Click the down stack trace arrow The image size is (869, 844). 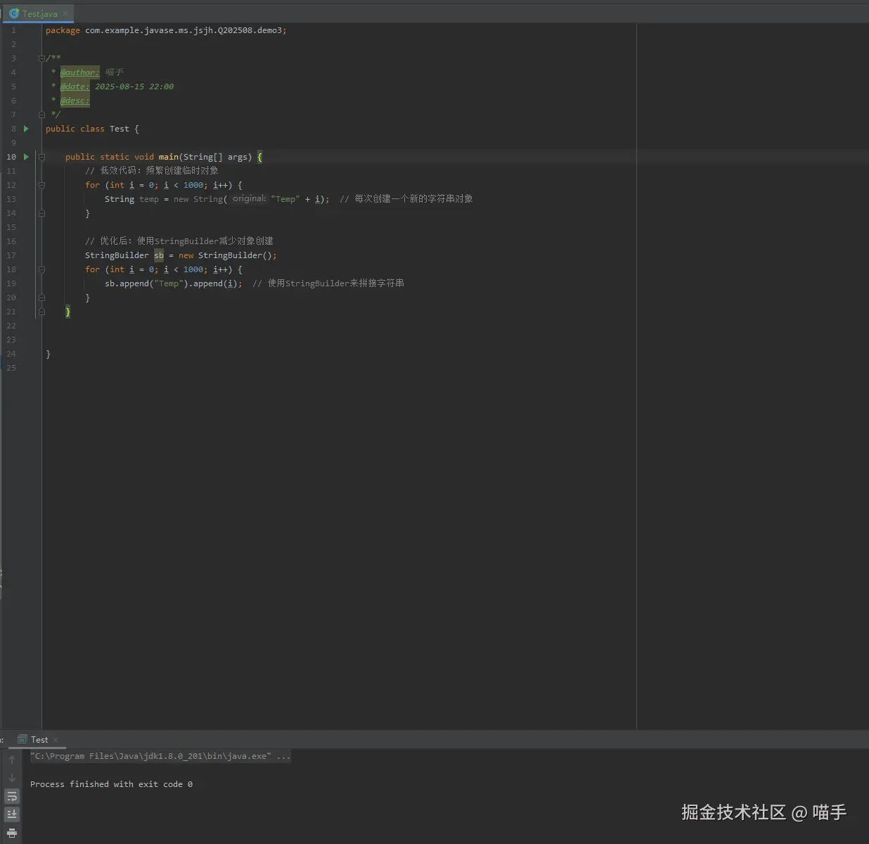12,778
